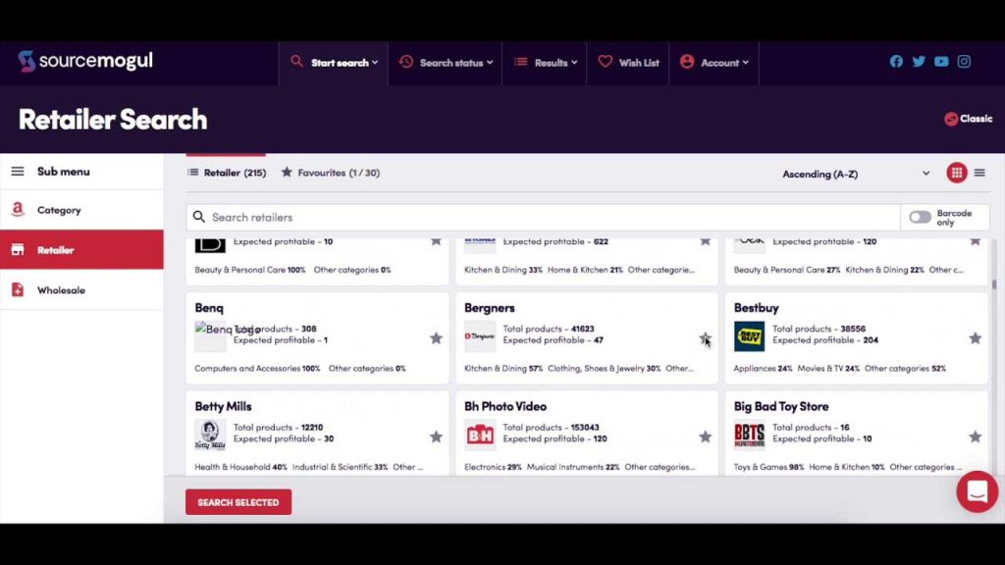The width and height of the screenshot is (1005, 565).
Task: Click the Bestbuy logo thumbnail
Action: [749, 336]
